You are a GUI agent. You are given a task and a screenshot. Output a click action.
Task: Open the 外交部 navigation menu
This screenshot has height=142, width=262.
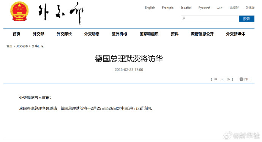coord(38,34)
